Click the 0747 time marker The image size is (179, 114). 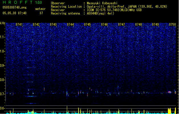[122, 25]
